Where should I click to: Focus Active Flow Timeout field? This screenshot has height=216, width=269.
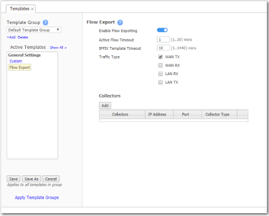[163, 40]
